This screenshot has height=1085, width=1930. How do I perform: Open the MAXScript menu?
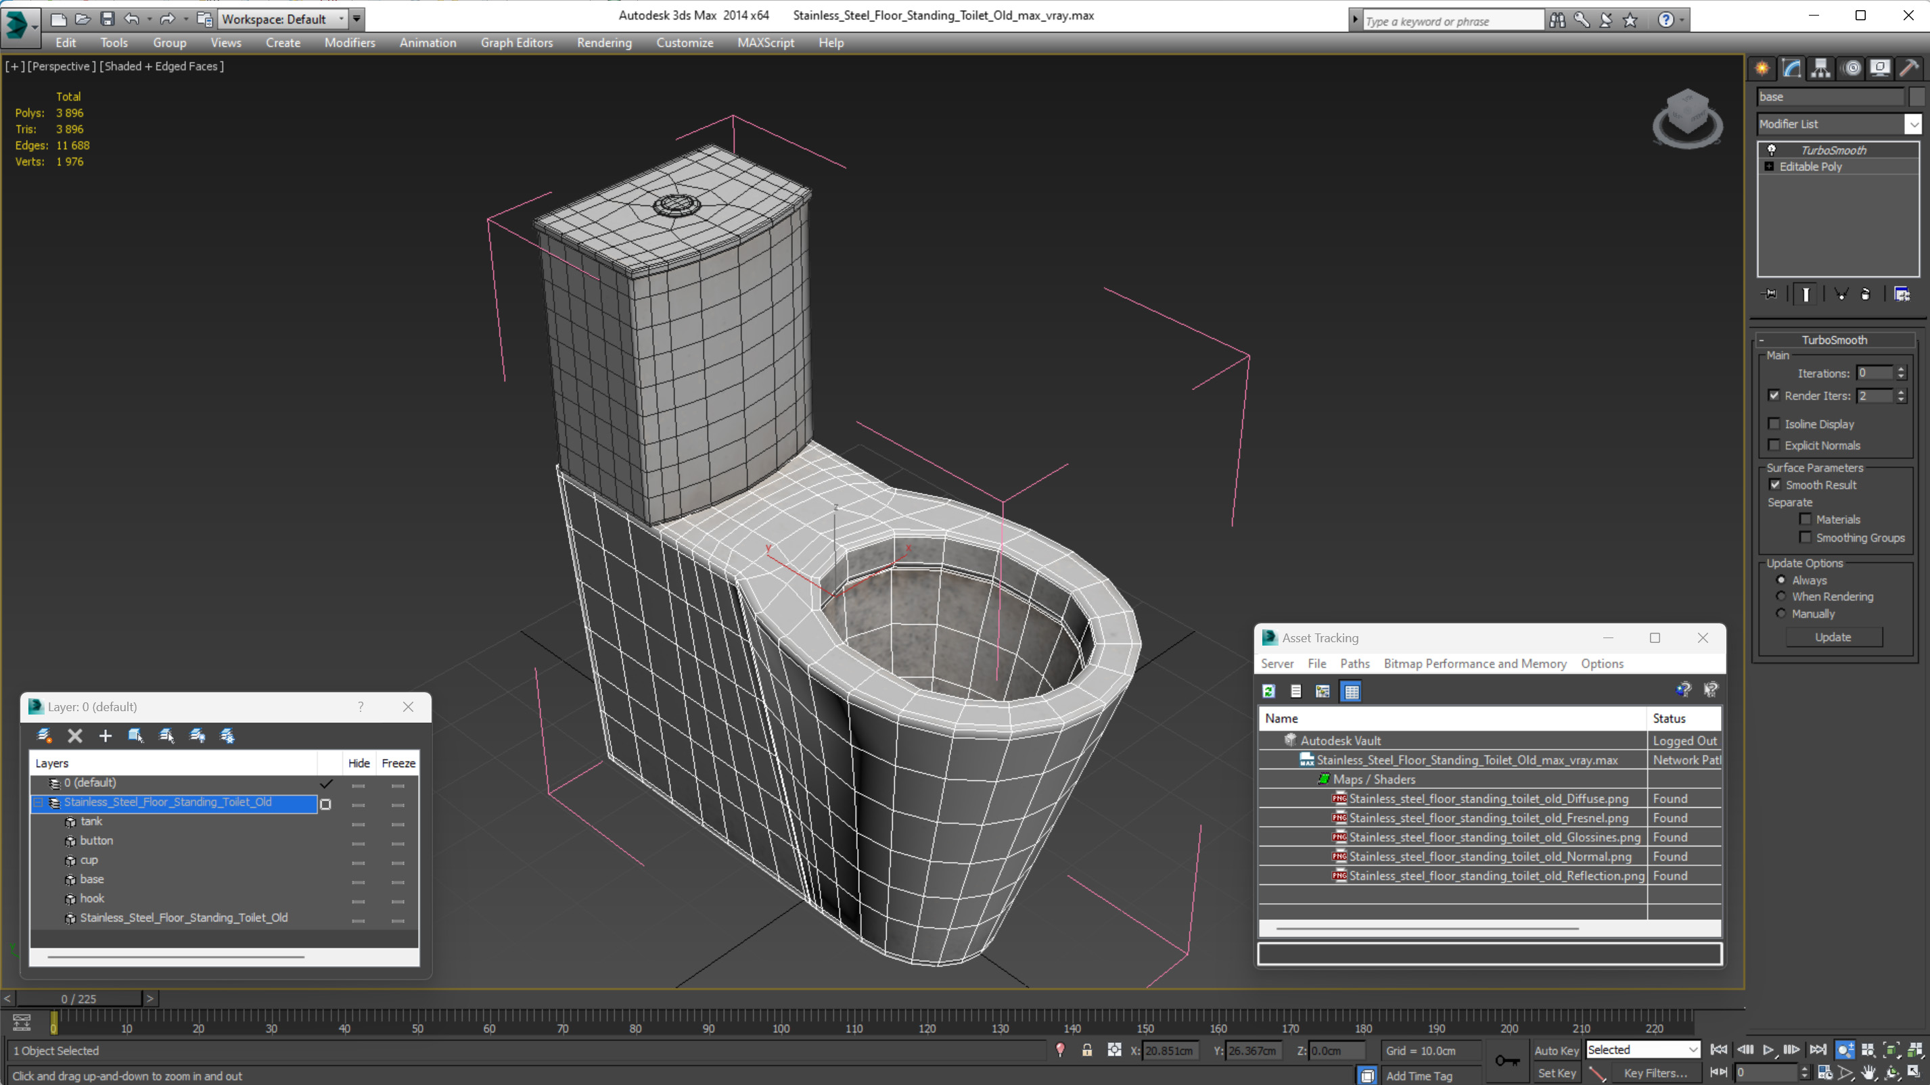tap(765, 43)
